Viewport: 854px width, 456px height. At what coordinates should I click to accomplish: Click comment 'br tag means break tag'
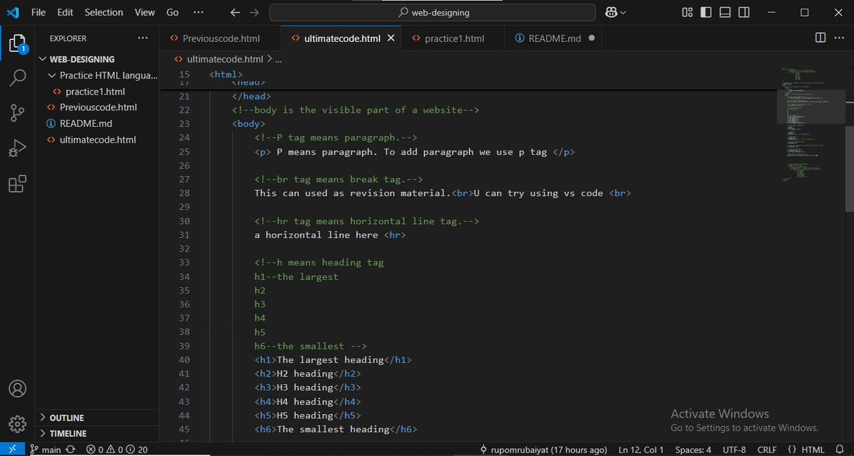click(x=339, y=179)
